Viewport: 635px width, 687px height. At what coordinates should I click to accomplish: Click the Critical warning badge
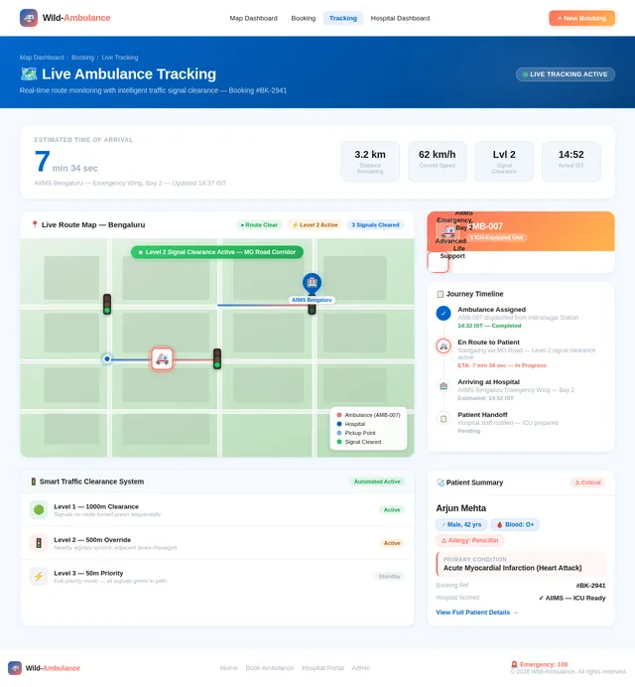587,482
